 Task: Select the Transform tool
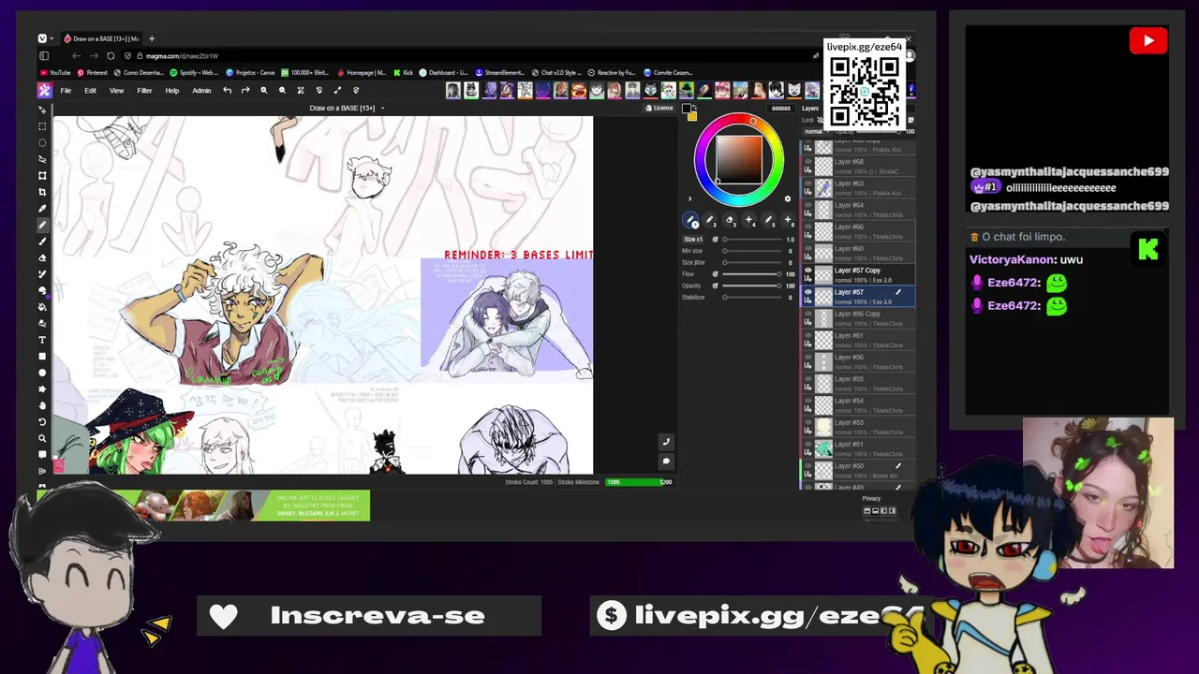pos(42,175)
